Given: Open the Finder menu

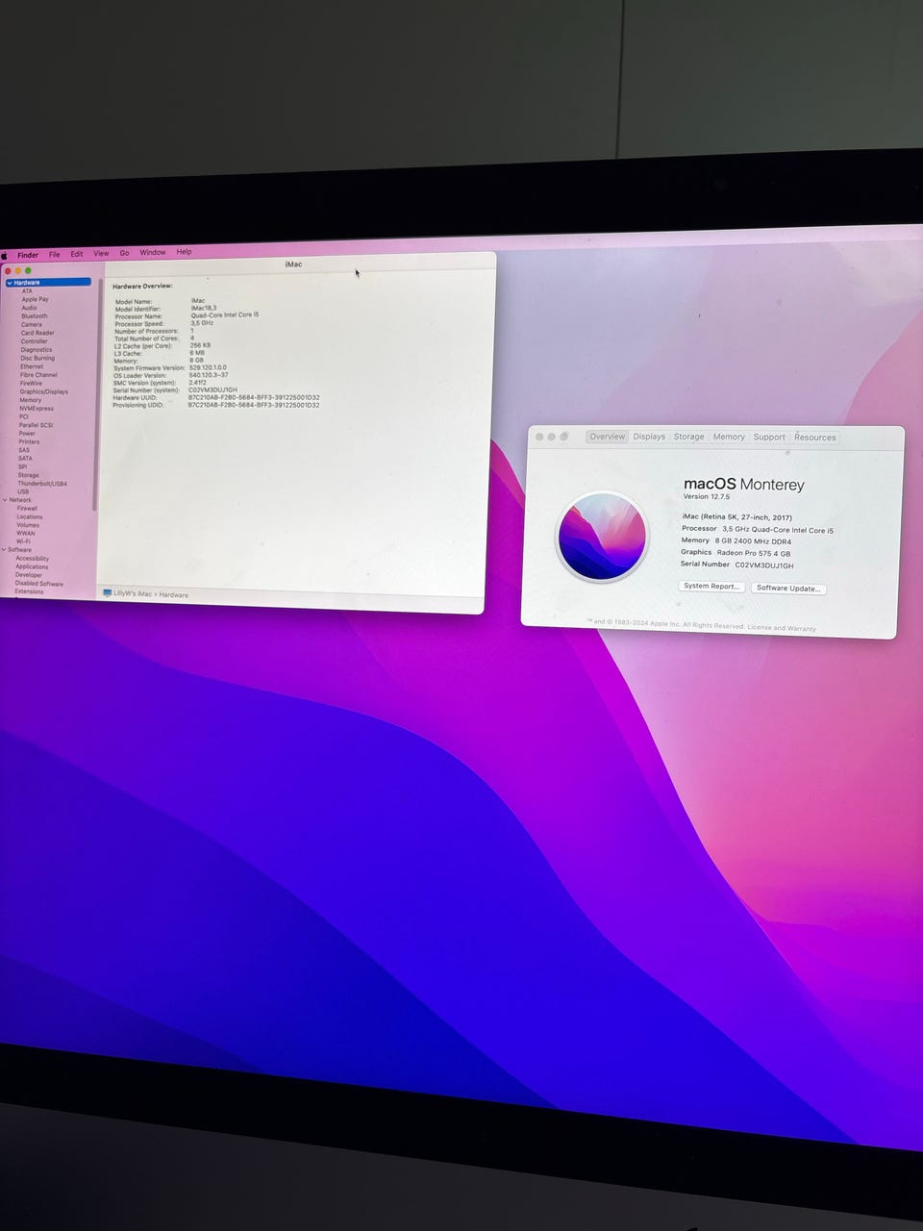Looking at the screenshot, I should click(x=28, y=255).
